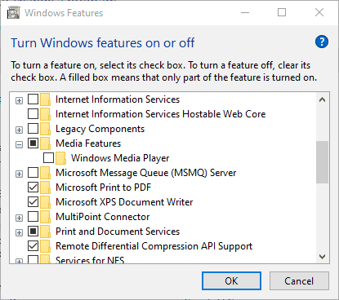Select Print and Document Services label
The width and height of the screenshot is (339, 300).
tap(118, 232)
